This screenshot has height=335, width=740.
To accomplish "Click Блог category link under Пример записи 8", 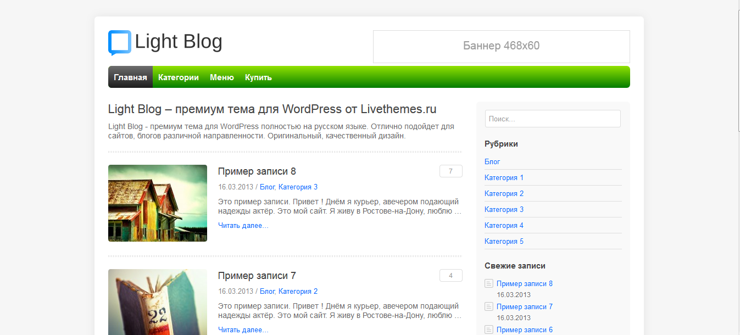I will (267, 187).
